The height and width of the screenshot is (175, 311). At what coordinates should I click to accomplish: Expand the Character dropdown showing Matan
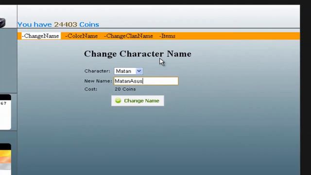pyautogui.click(x=128, y=71)
